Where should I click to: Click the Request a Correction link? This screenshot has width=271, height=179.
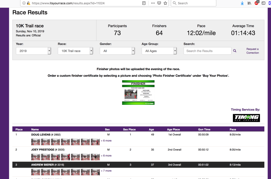click(252, 51)
